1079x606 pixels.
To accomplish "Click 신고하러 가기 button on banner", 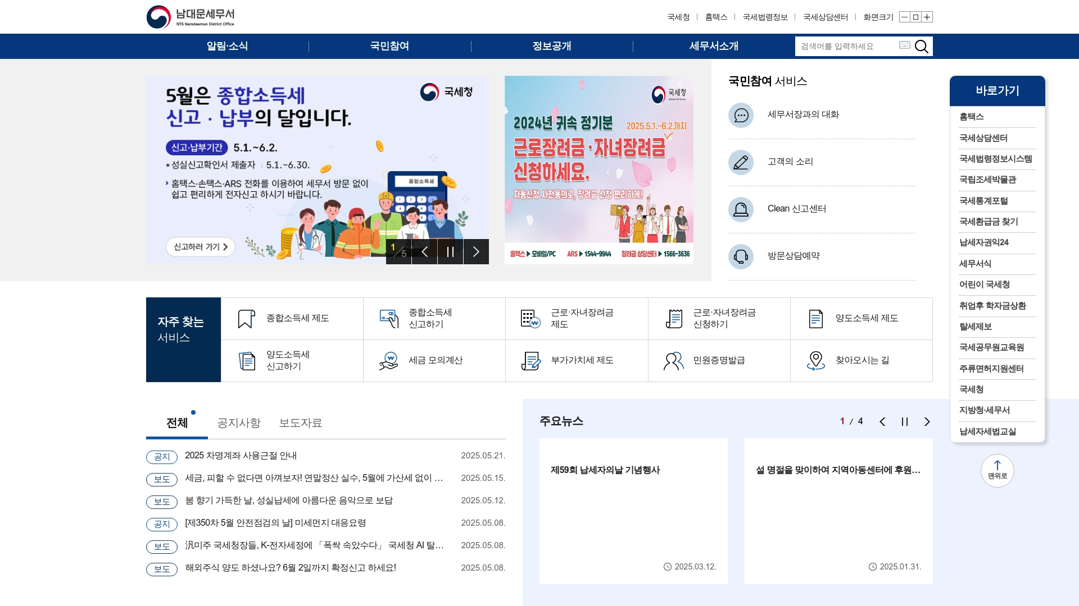I will [201, 247].
